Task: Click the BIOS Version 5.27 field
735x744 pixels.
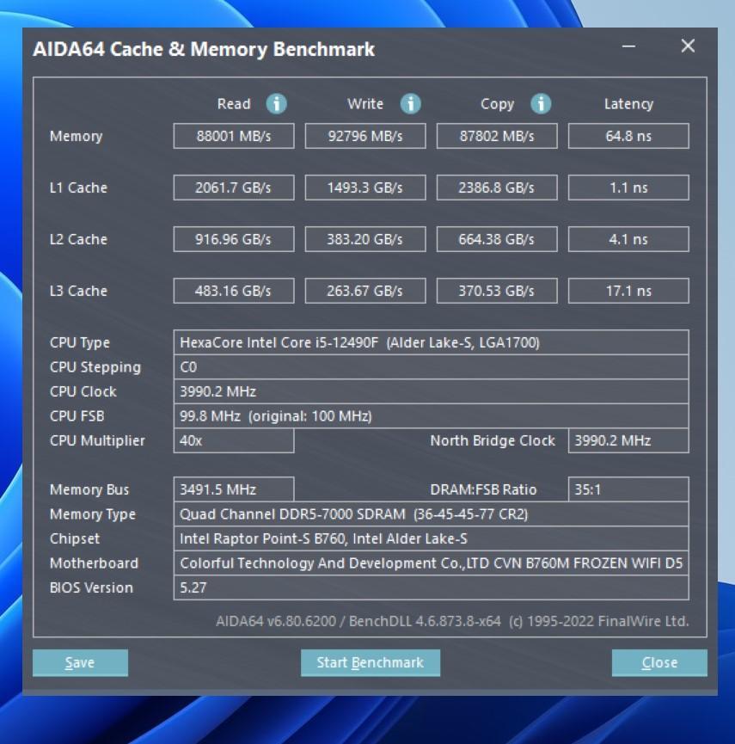Action: click(x=431, y=588)
